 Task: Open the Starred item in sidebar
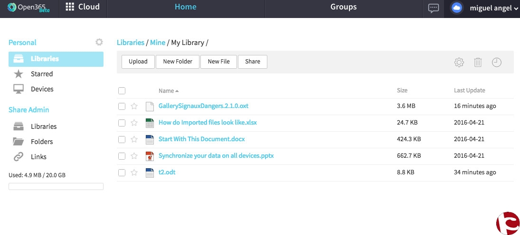[x=42, y=74]
